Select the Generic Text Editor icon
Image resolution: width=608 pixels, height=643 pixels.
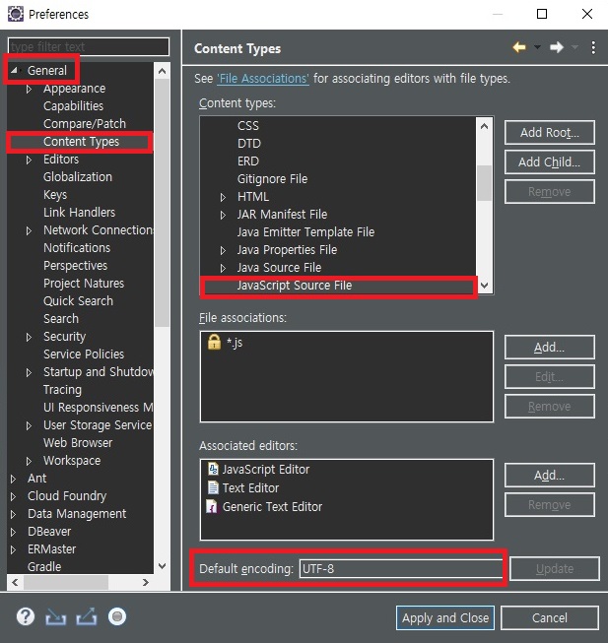click(x=212, y=506)
